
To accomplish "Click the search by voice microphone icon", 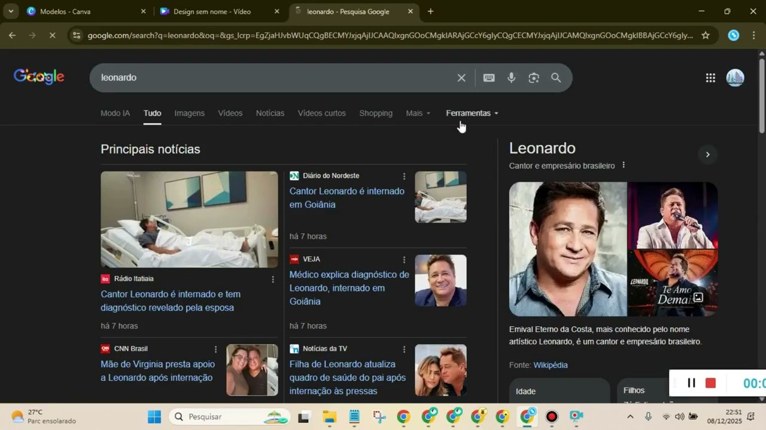I will (511, 78).
